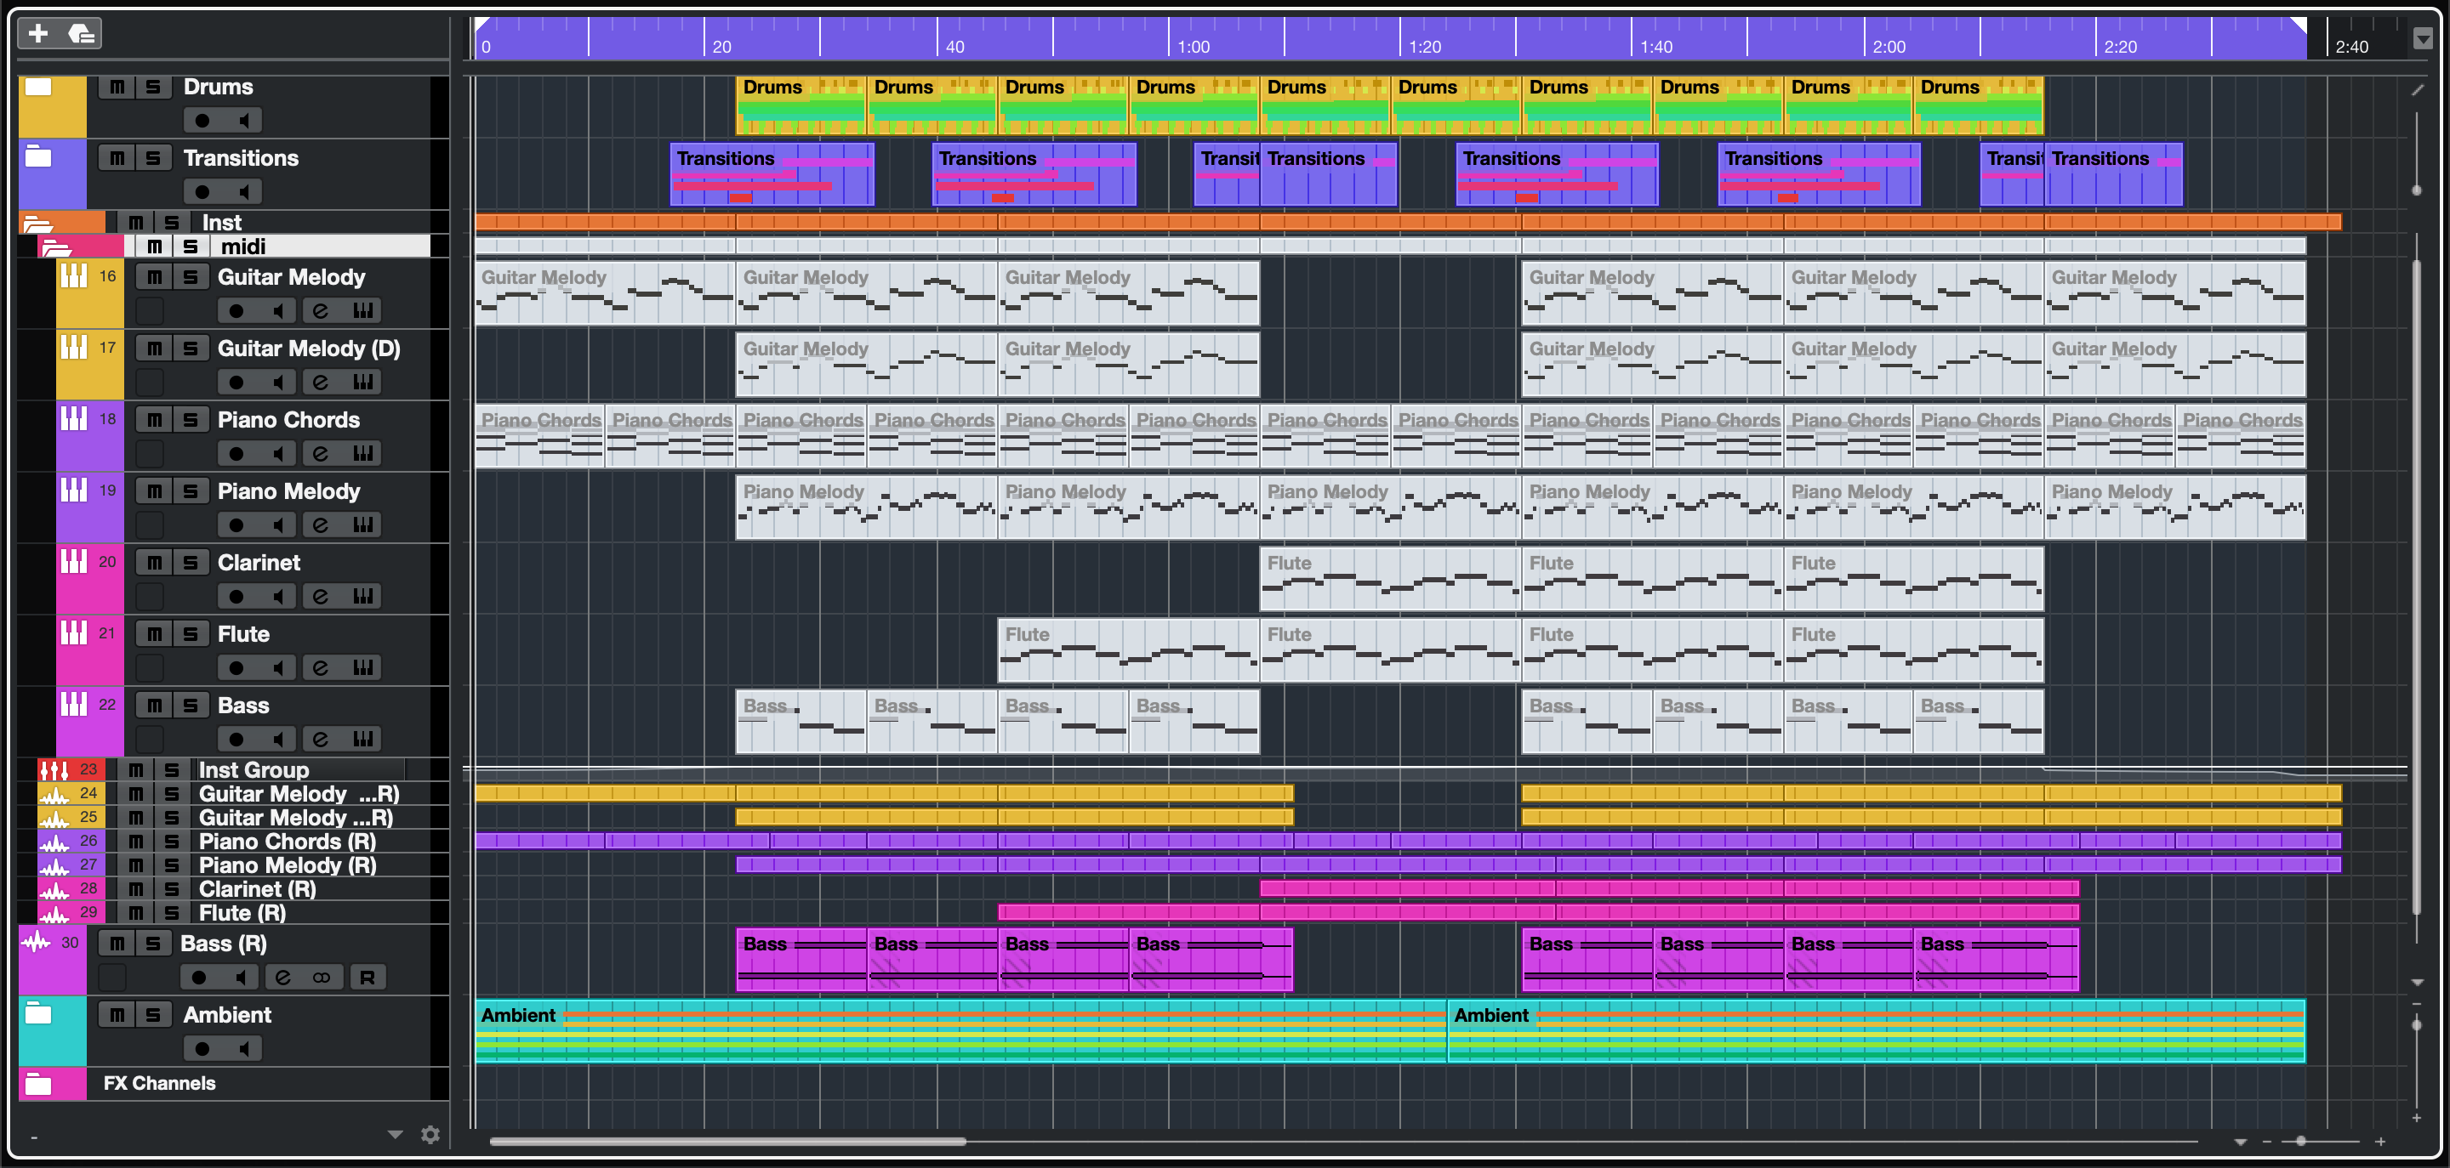This screenshot has width=2450, height=1168.
Task: Open the track presets icon beside Add Track
Action: tap(81, 33)
